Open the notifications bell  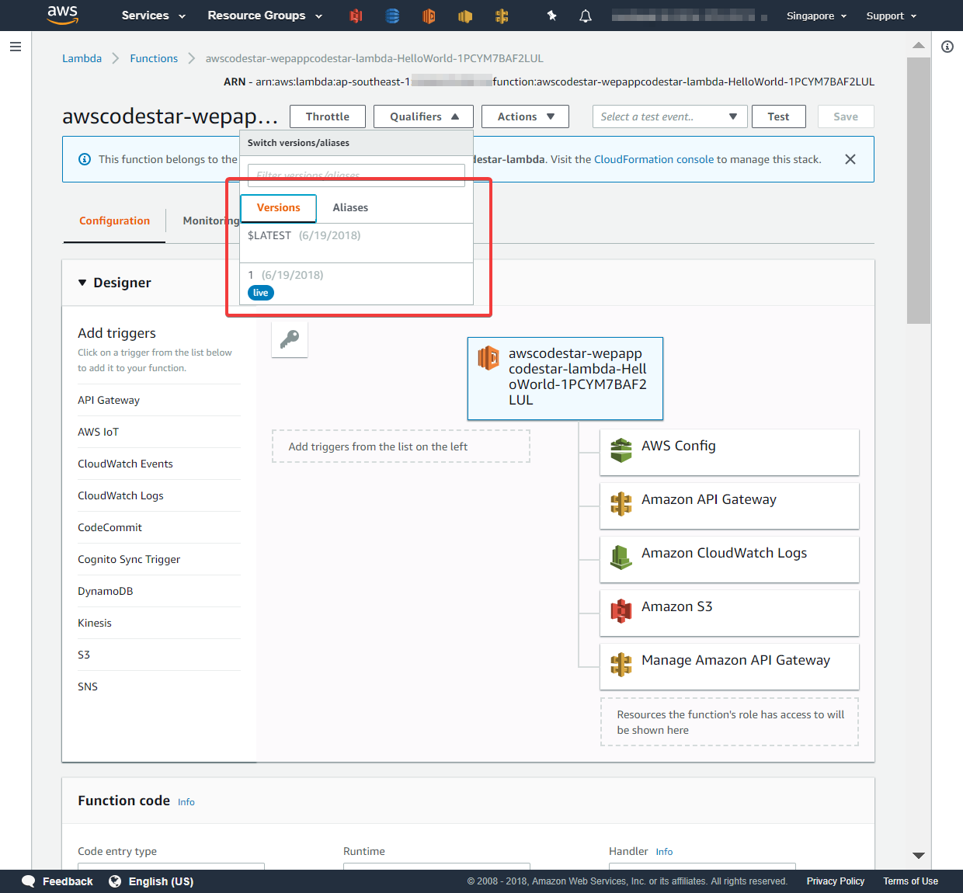pos(586,16)
